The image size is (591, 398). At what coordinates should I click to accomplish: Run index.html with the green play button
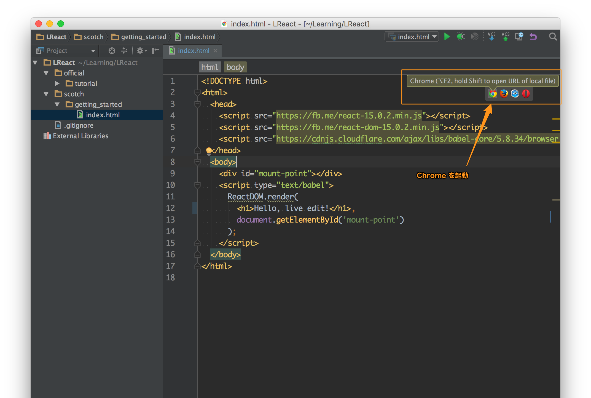coord(447,37)
